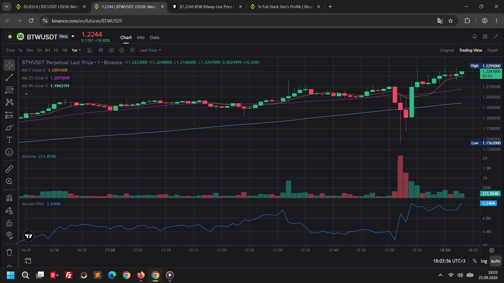Open the Last Price dropdown
The image size is (504, 283).
click(x=150, y=50)
